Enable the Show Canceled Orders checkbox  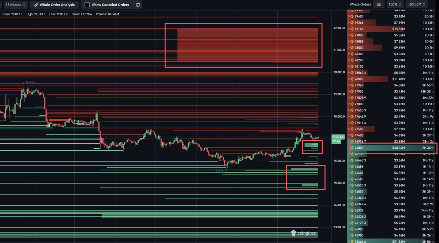(87, 5)
